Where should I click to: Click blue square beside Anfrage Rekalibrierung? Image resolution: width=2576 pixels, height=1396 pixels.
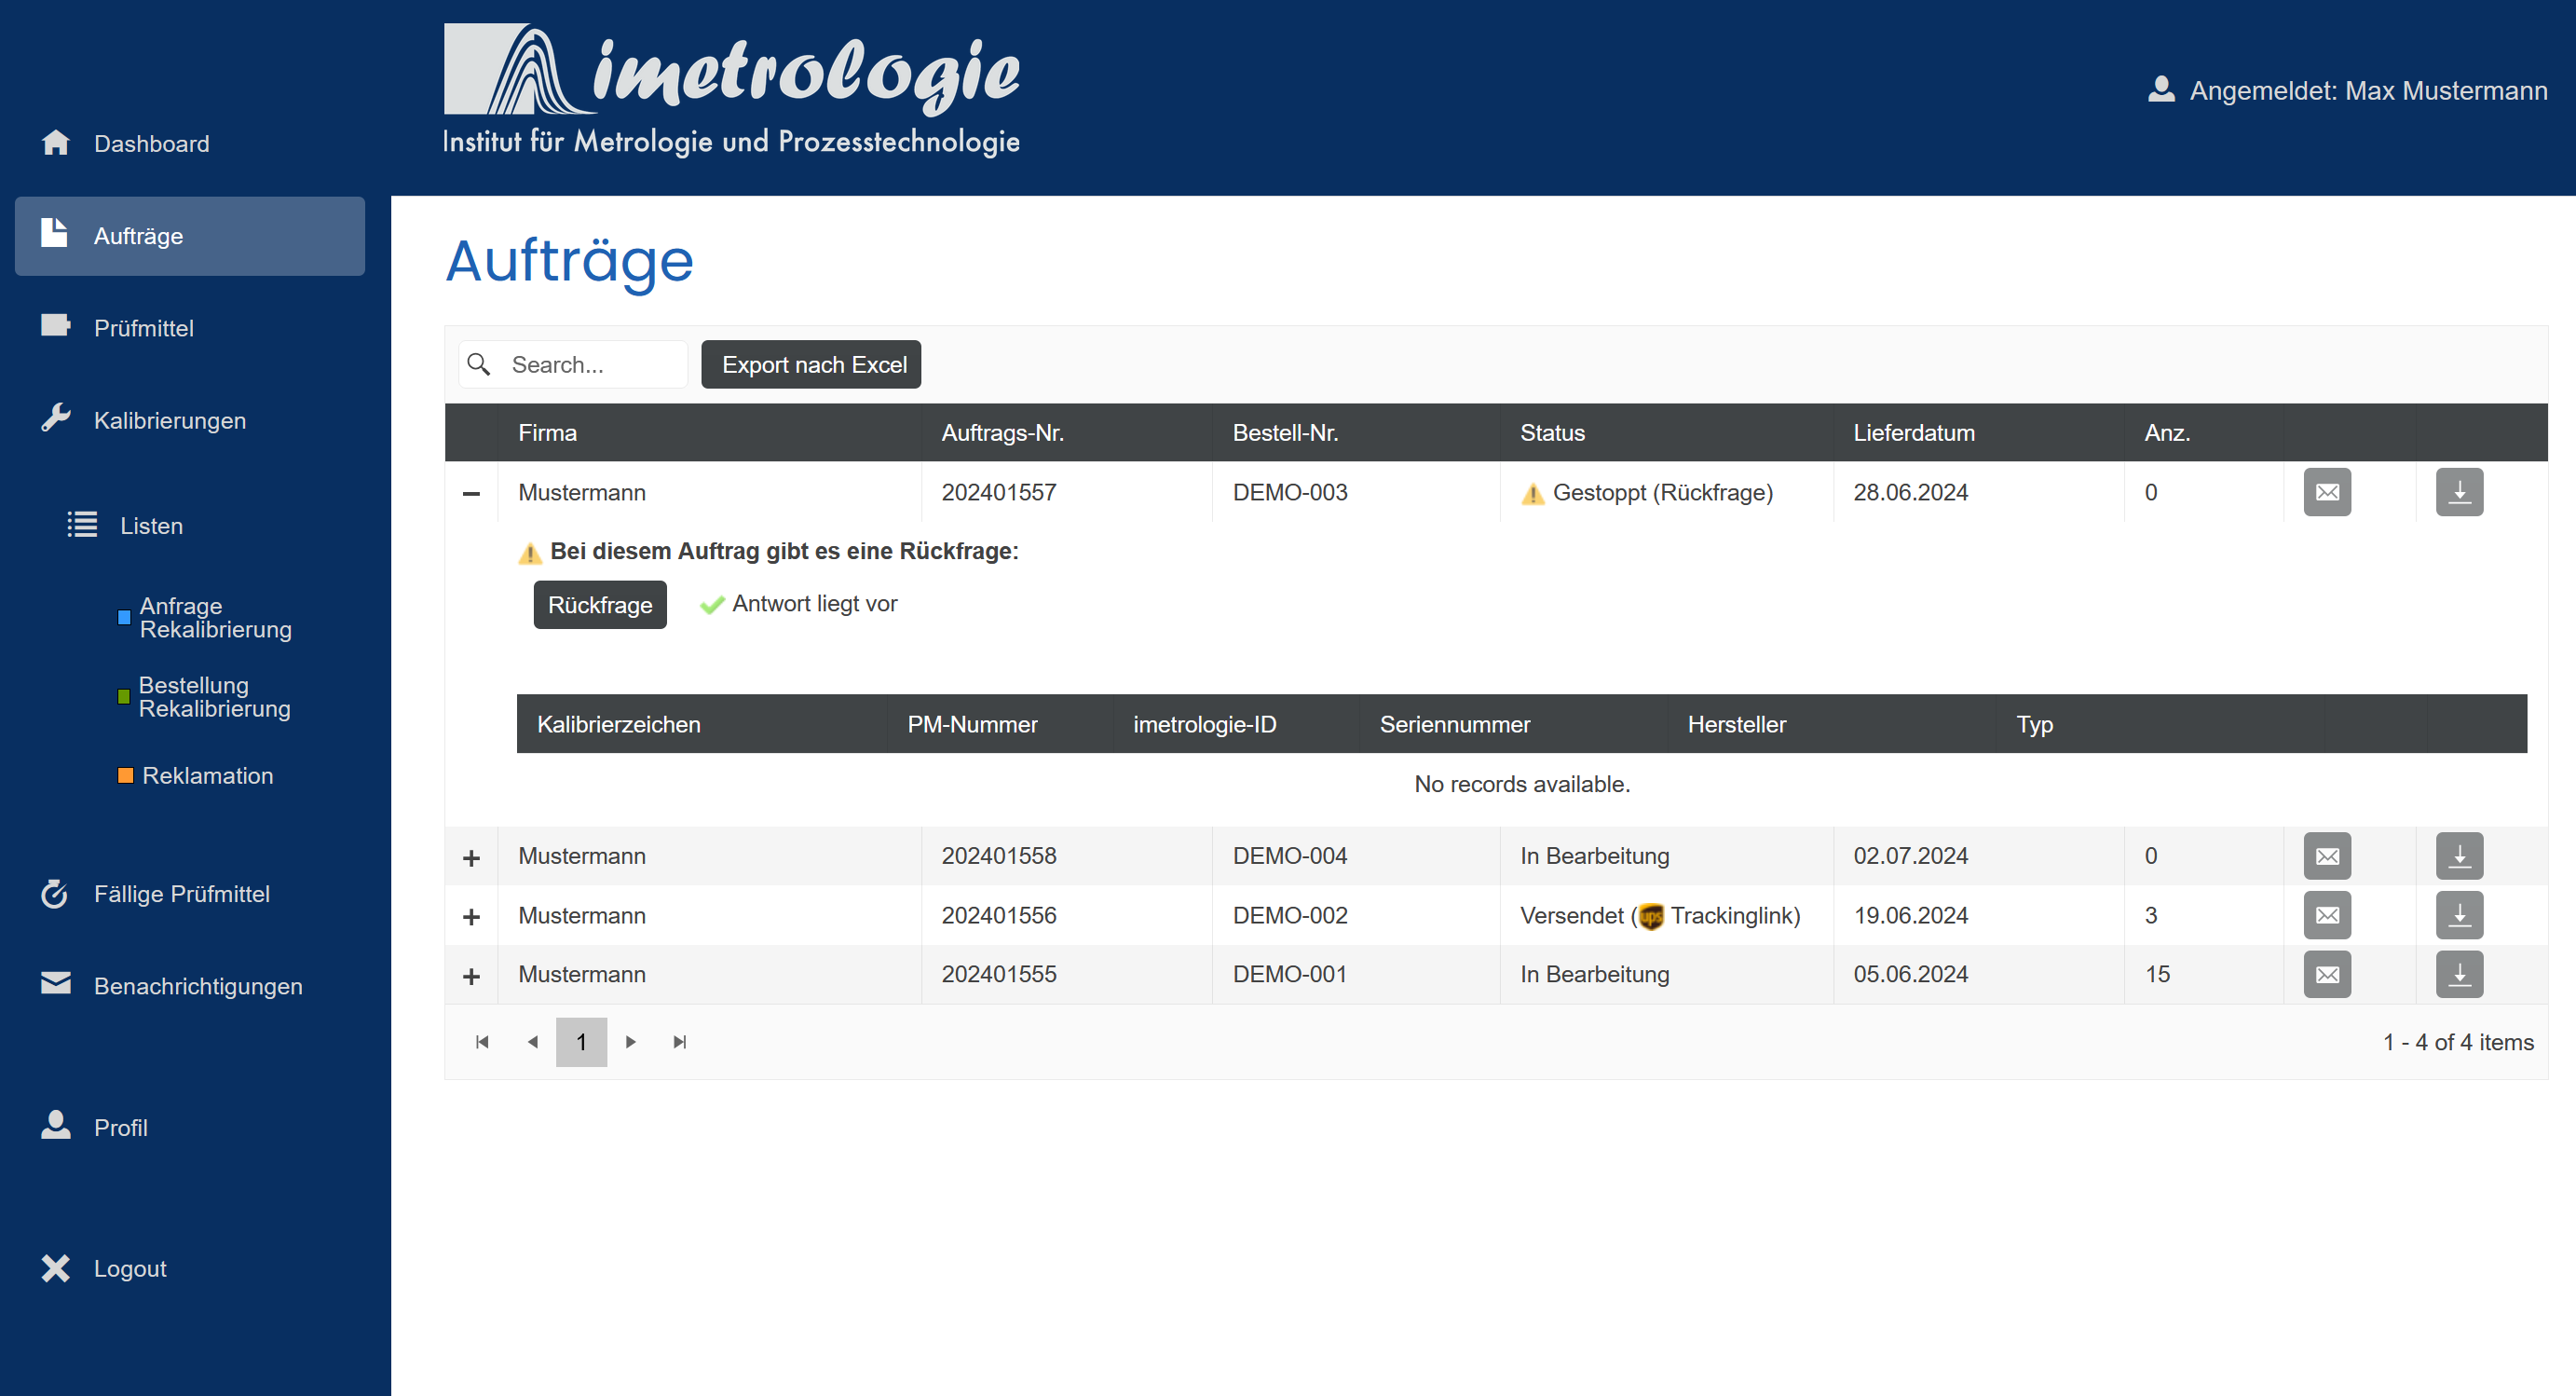pos(124,617)
